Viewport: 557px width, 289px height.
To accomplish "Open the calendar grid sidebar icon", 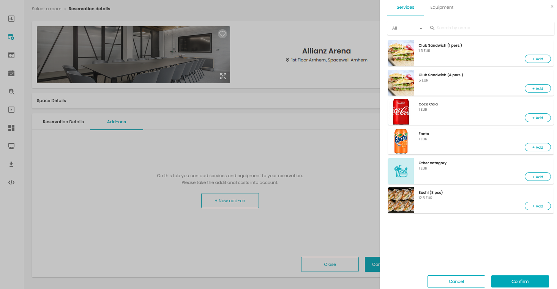I will pos(11,55).
